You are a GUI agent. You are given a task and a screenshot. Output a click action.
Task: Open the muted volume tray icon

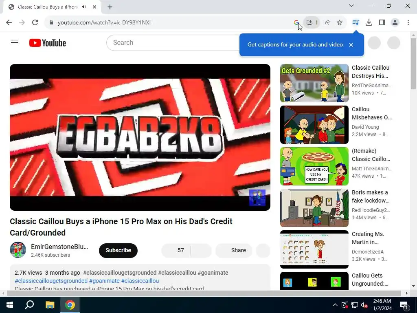364,305
